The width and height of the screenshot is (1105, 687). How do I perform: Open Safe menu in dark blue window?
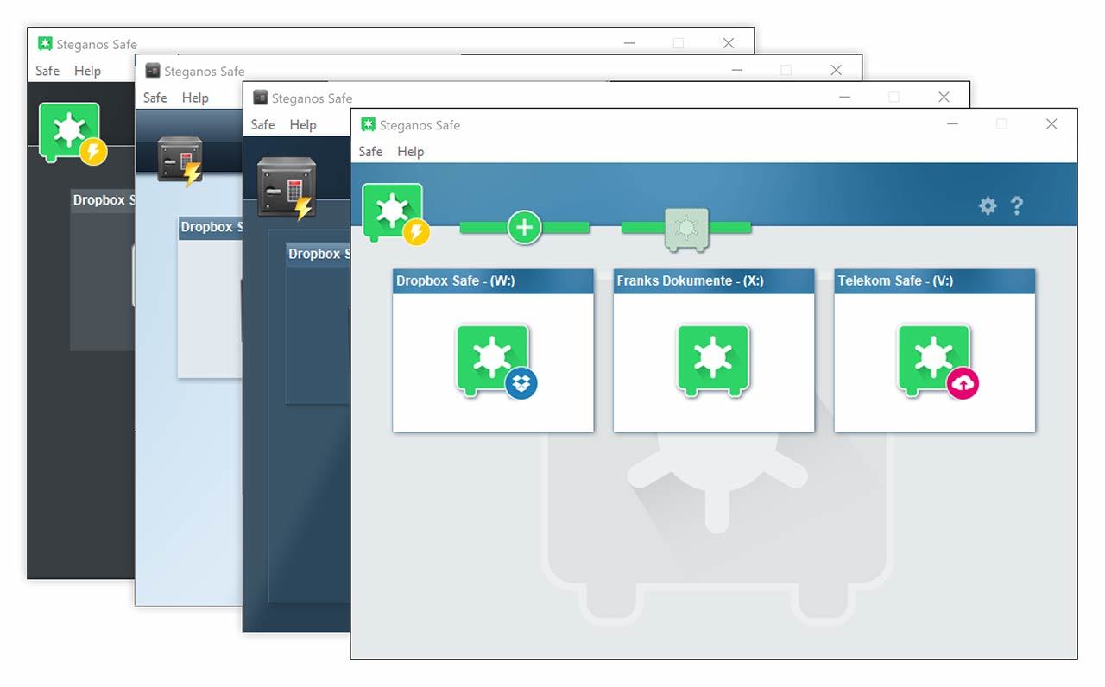(262, 124)
